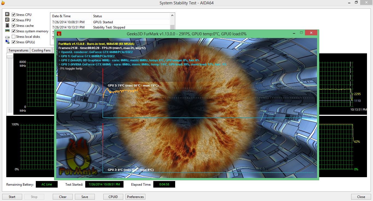
Task: Toggle Stress system memory checkbox
Action: pyautogui.click(x=14, y=31)
